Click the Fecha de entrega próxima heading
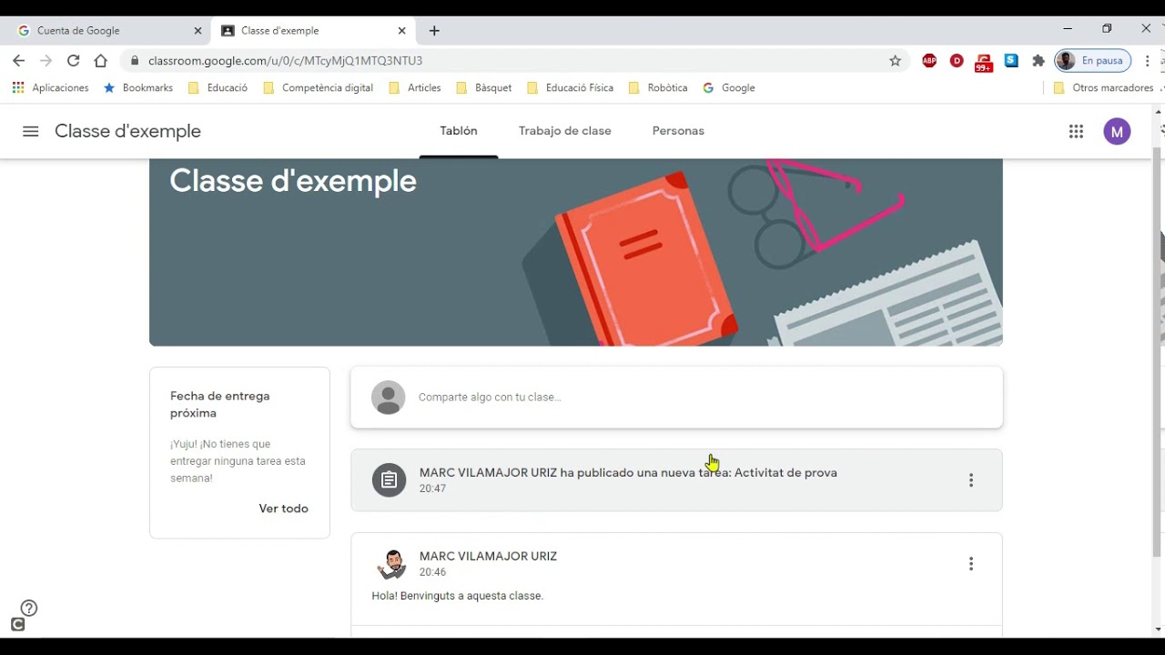 click(220, 405)
